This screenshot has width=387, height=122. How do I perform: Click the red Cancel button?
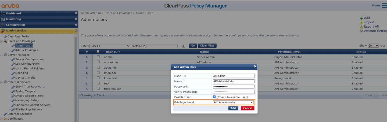point(248,108)
